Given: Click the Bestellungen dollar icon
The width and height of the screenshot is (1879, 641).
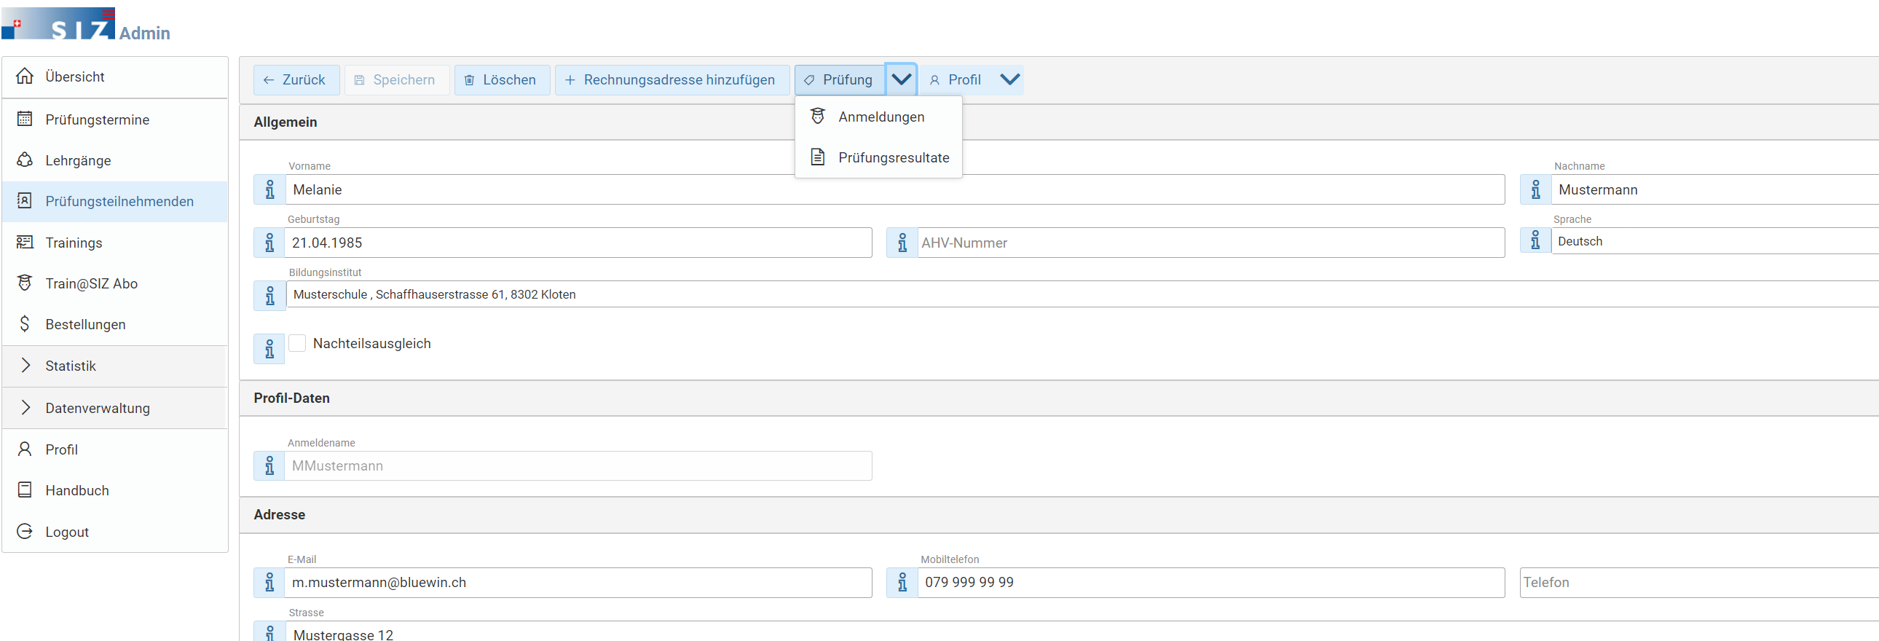Looking at the screenshot, I should (25, 324).
